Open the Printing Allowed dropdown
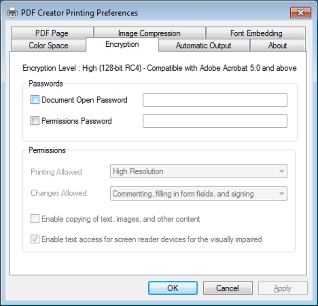 (x=199, y=171)
